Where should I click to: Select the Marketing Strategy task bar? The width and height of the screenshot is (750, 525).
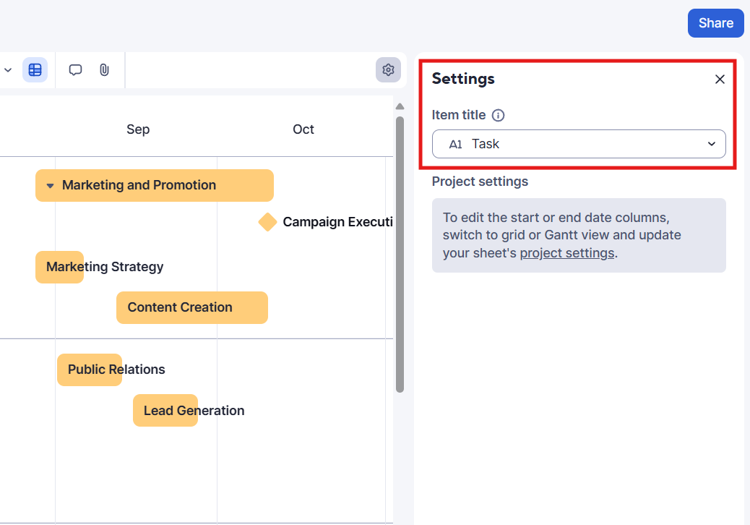click(x=59, y=267)
